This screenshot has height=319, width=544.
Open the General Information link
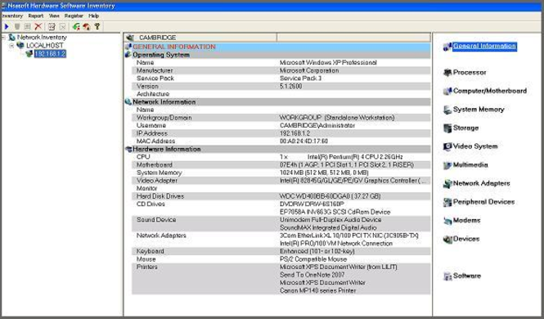point(484,46)
